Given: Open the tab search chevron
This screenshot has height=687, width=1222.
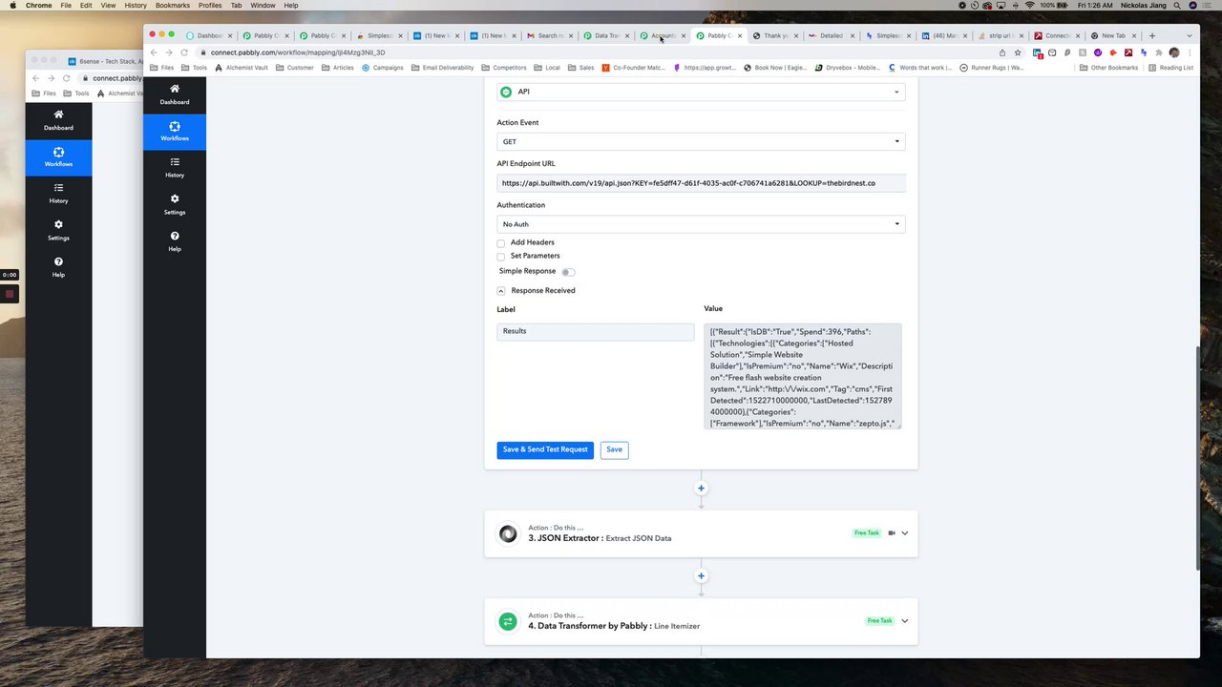Looking at the screenshot, I should coord(1189,35).
